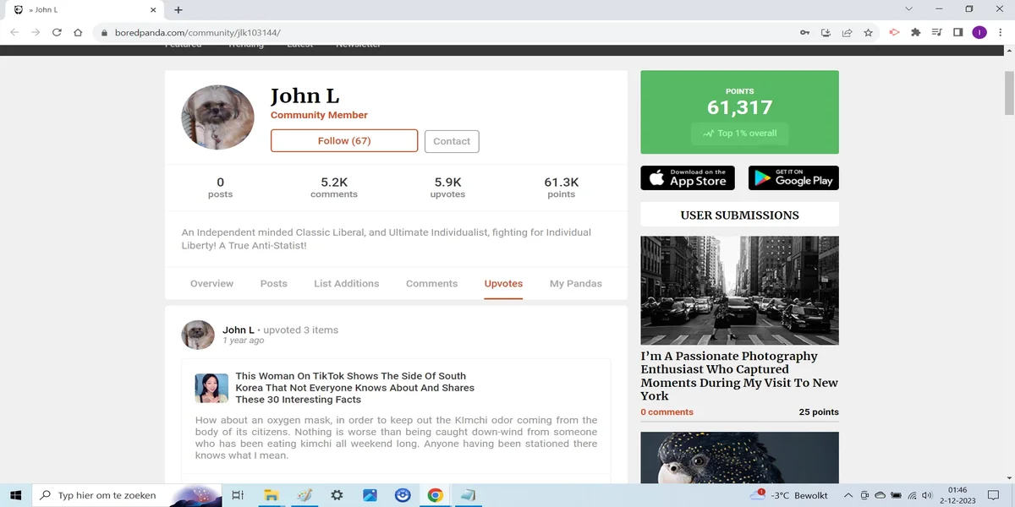Open John L's large profile picture
The height and width of the screenshot is (507, 1015).
pyautogui.click(x=217, y=117)
